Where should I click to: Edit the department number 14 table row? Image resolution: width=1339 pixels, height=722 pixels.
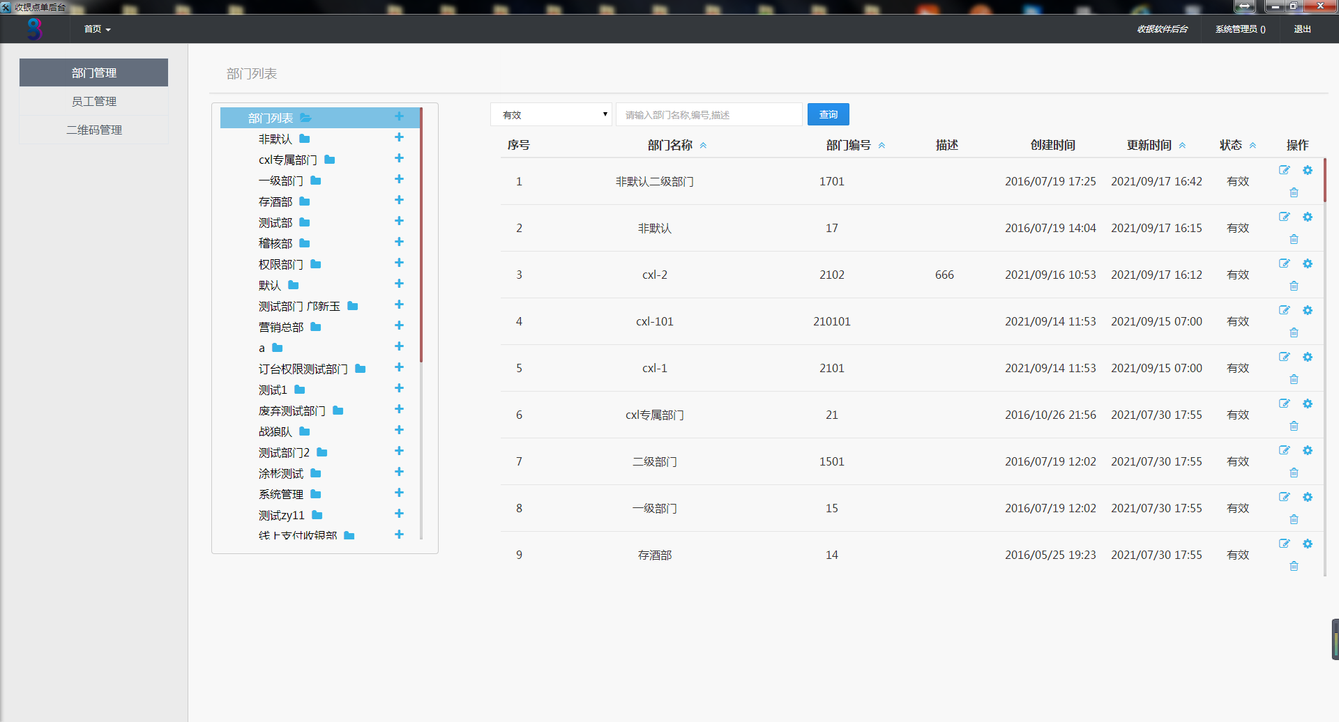click(1284, 544)
